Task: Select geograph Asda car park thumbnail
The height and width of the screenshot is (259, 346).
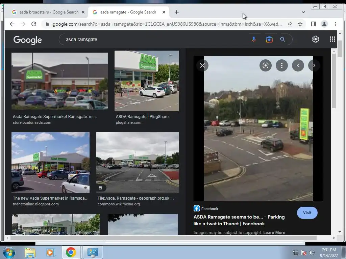Action: 138,163
